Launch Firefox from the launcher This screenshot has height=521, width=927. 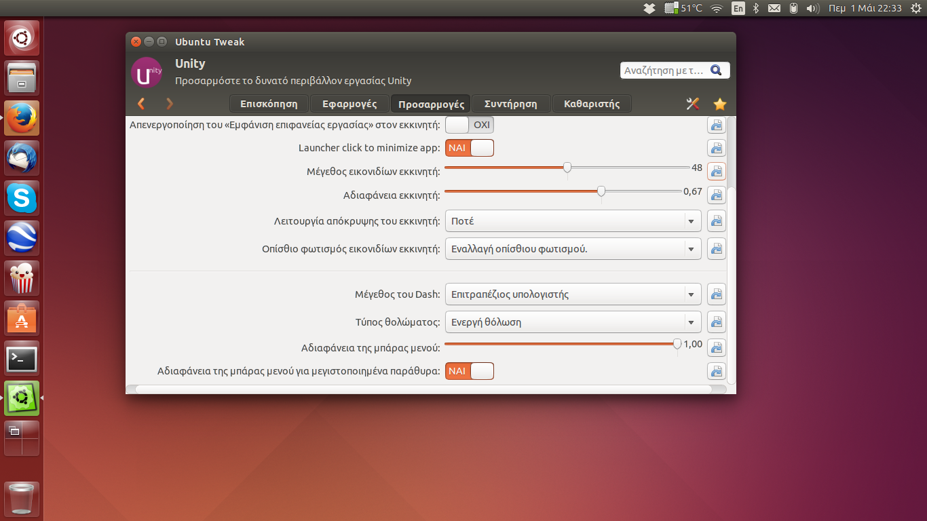[22, 118]
